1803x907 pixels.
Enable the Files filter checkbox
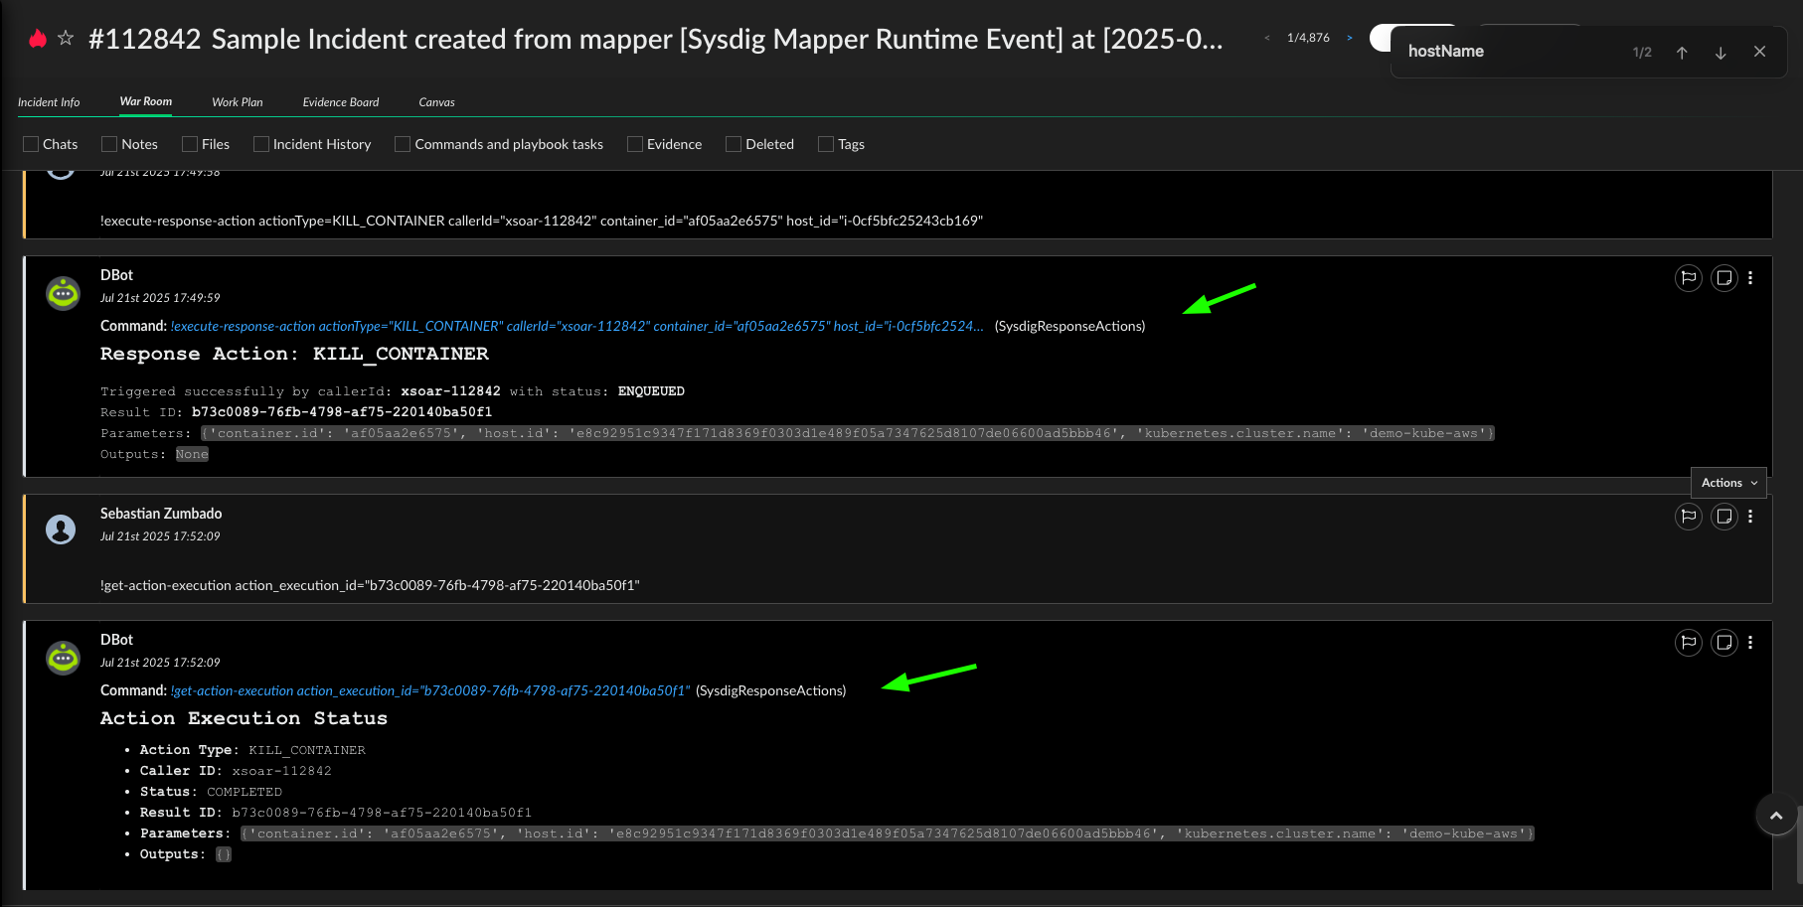(x=190, y=144)
